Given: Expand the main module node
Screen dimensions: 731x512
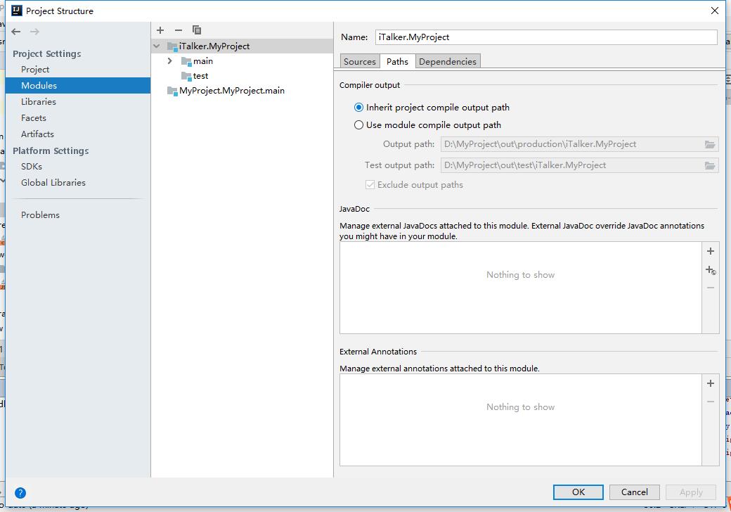Looking at the screenshot, I should point(170,61).
